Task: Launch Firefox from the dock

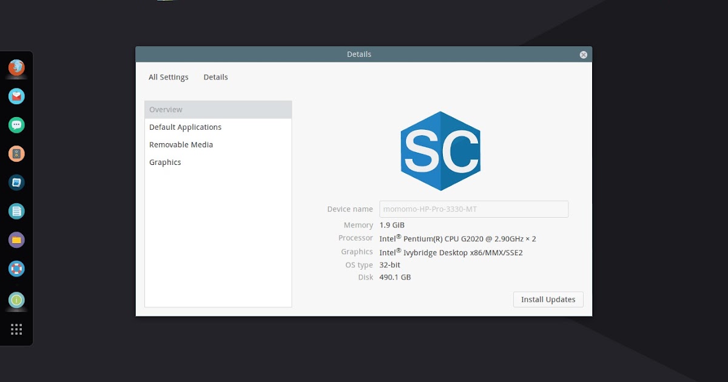Action: [x=16, y=67]
